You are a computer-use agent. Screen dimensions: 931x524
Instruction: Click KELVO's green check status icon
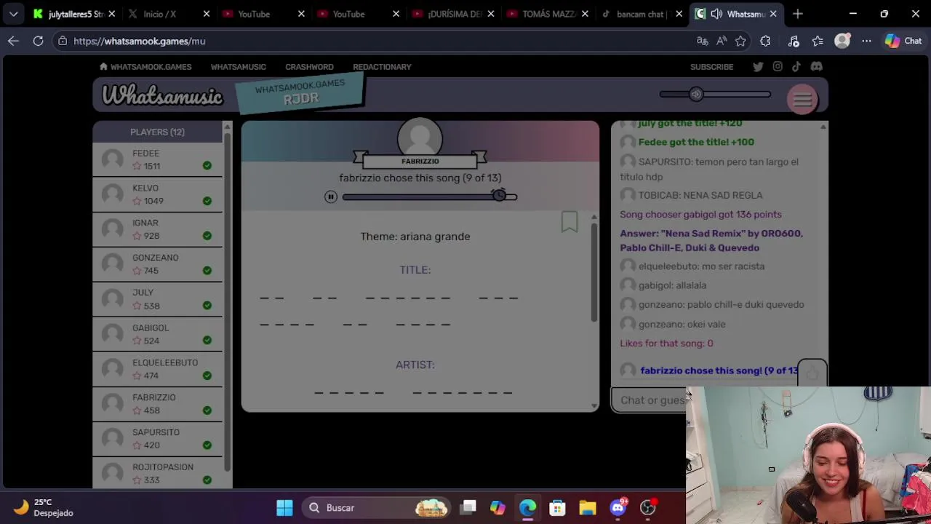coord(207,201)
